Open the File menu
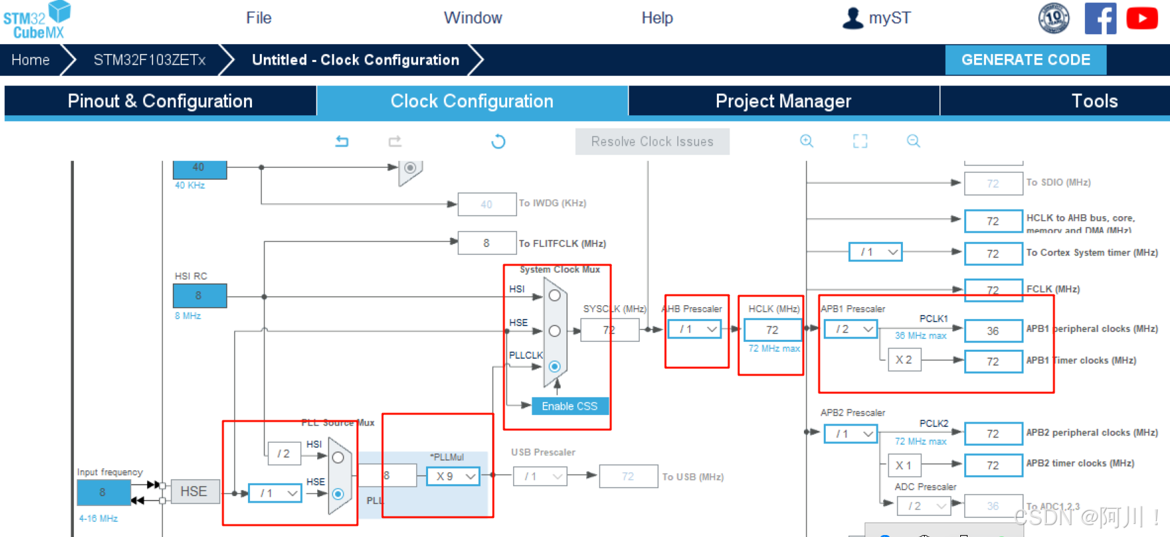 (x=259, y=18)
